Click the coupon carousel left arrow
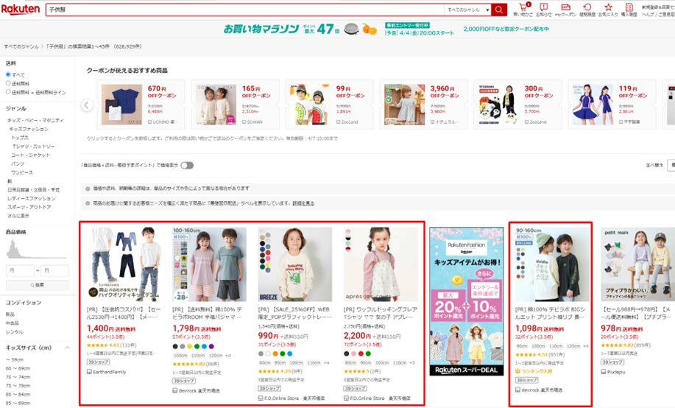 [87, 105]
